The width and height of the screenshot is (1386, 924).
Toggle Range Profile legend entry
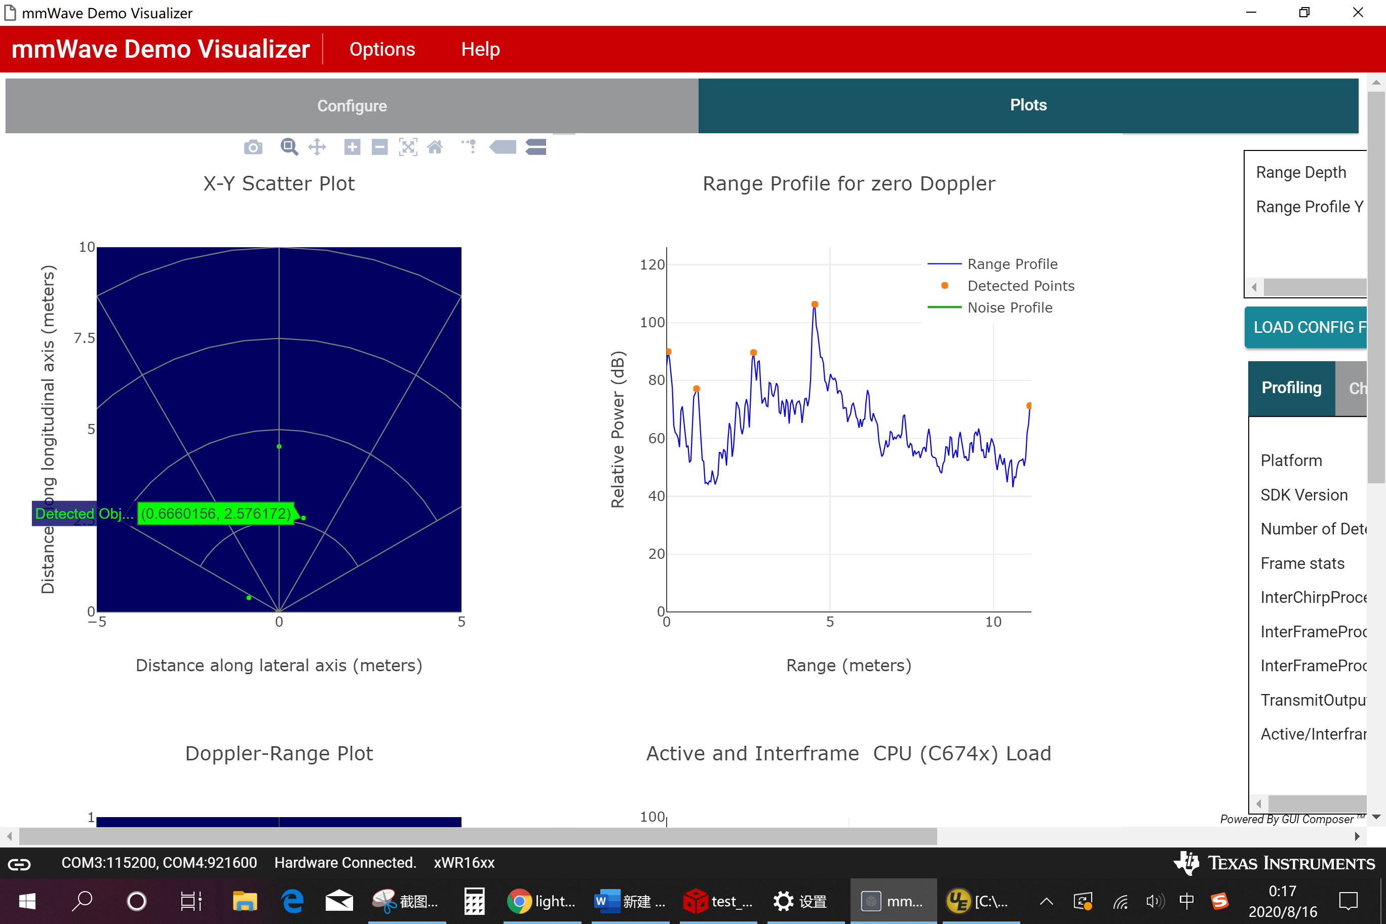1012,264
